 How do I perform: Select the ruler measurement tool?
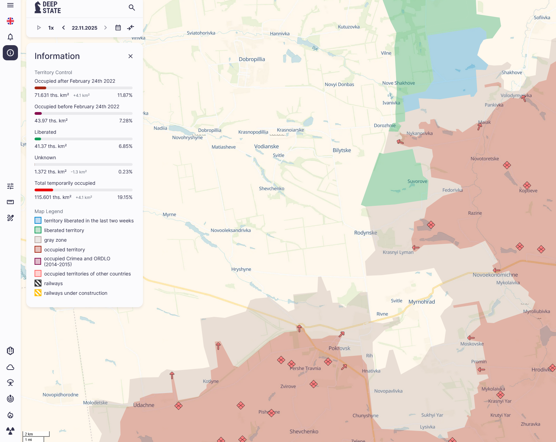[x=10, y=202]
